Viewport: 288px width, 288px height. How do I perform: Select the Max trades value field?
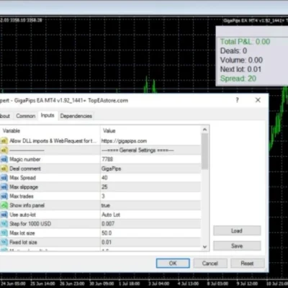[150, 196]
